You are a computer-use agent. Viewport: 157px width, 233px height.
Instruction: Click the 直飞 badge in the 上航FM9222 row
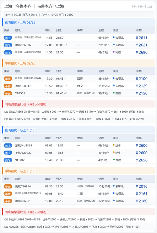point(8,153)
